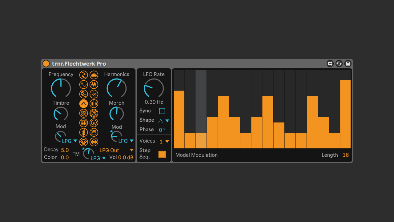Open the LFO Shape dropdown
This screenshot has height=222, width=394.
[164, 121]
